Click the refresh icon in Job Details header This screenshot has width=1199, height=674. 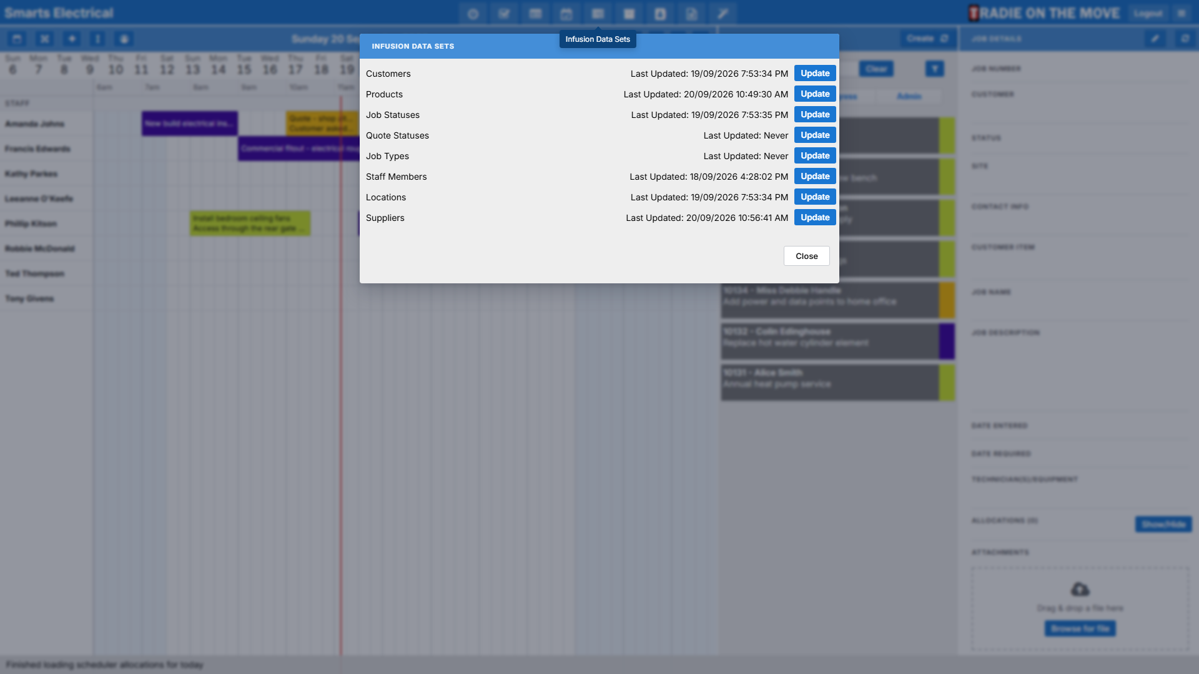coord(1185,39)
